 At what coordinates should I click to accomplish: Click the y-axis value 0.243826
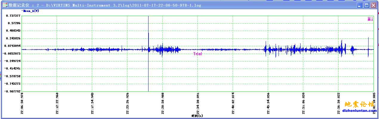[x=13, y=38]
